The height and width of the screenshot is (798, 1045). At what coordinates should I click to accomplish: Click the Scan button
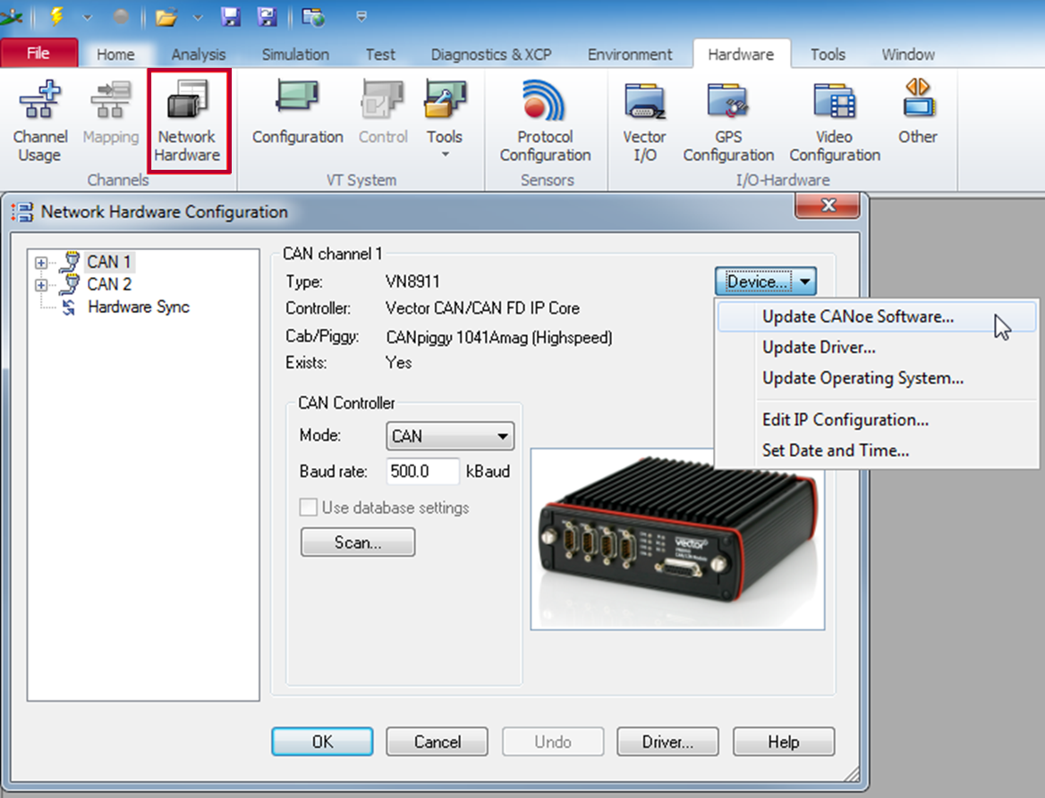pyautogui.click(x=357, y=542)
